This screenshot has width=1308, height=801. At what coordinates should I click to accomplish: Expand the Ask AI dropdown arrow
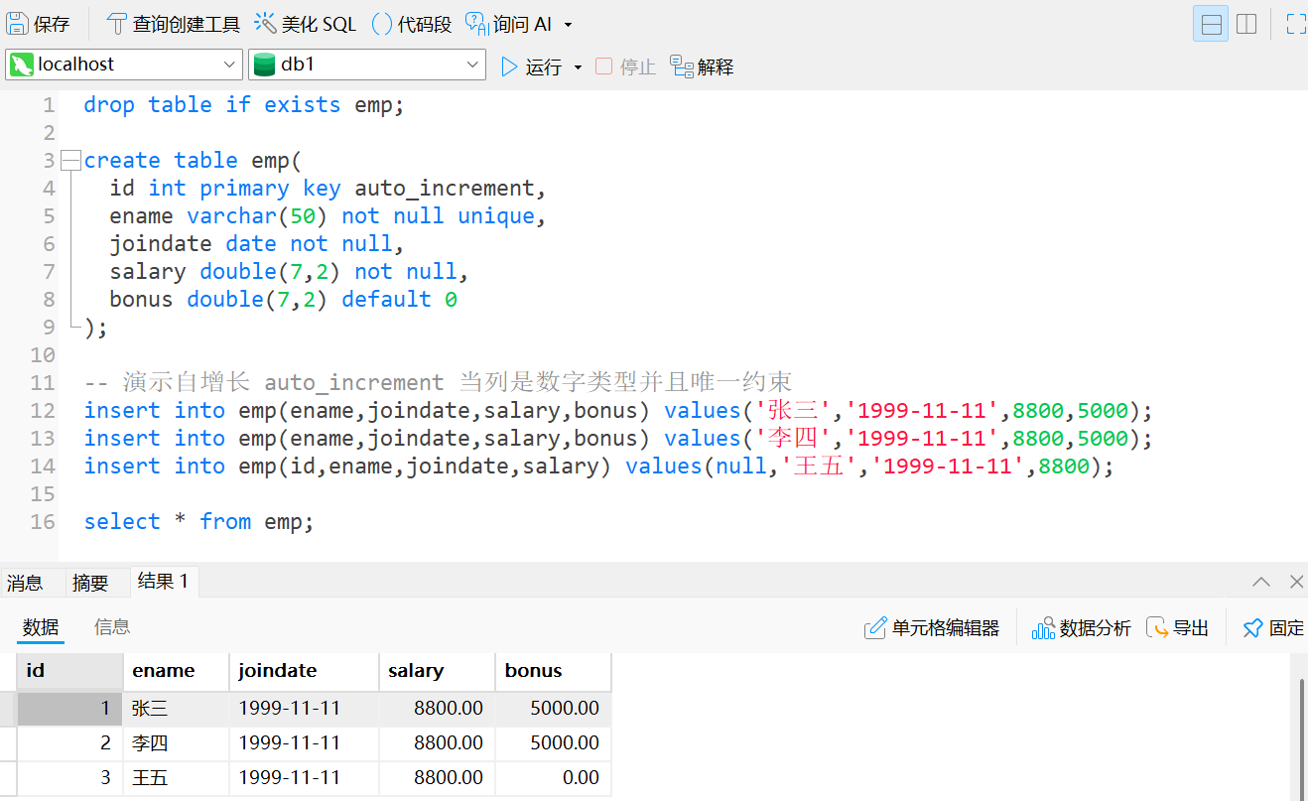click(568, 25)
